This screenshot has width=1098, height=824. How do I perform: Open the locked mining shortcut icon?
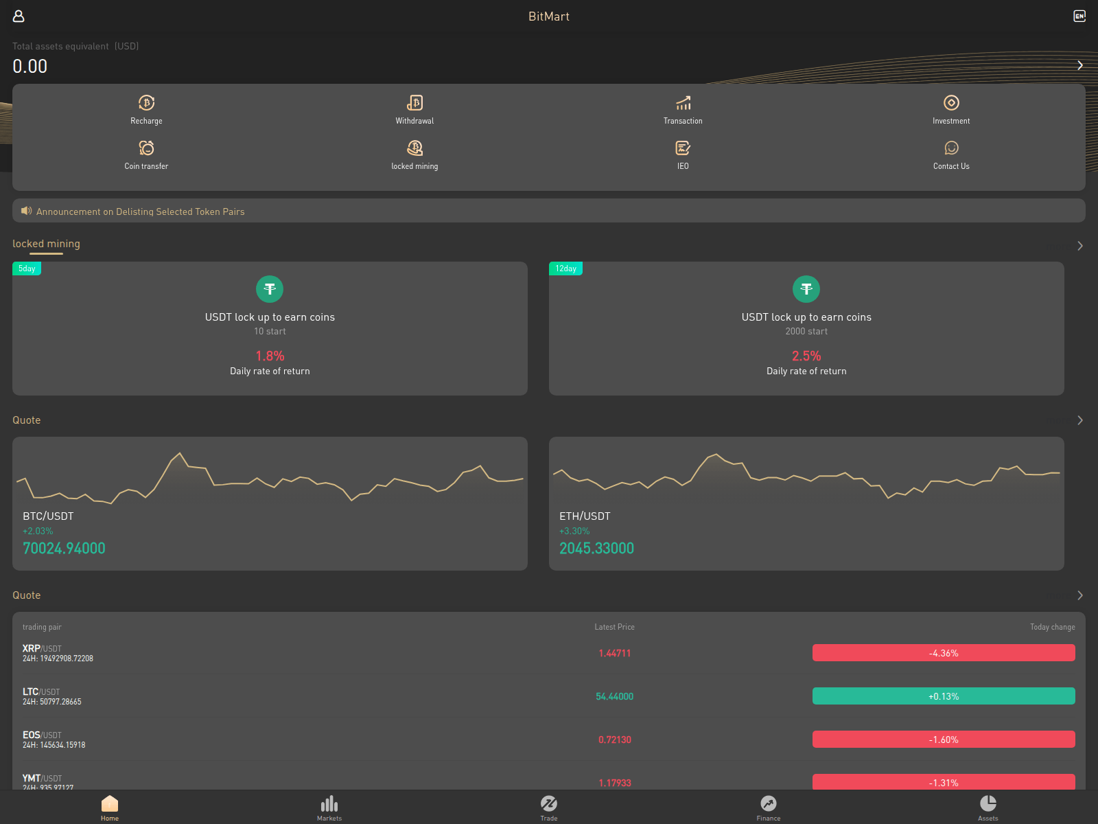point(414,148)
